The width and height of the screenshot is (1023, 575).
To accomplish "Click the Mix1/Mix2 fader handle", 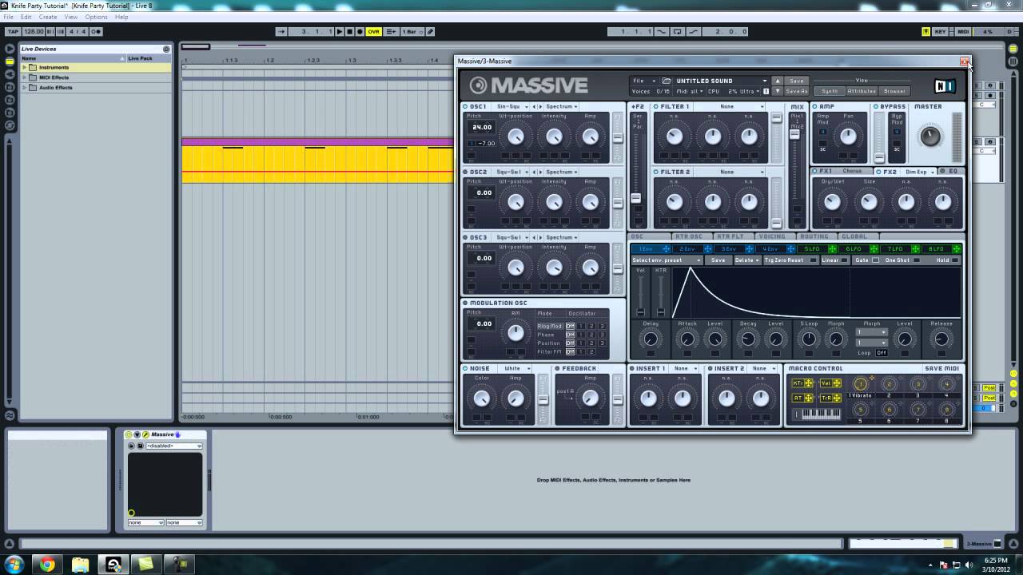I will (794, 134).
